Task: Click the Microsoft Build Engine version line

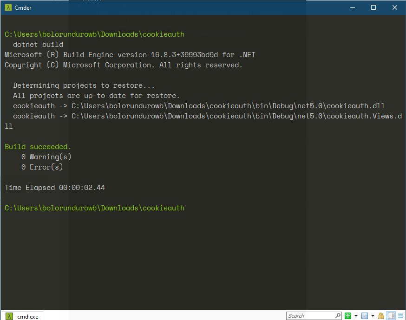Action: [x=130, y=55]
